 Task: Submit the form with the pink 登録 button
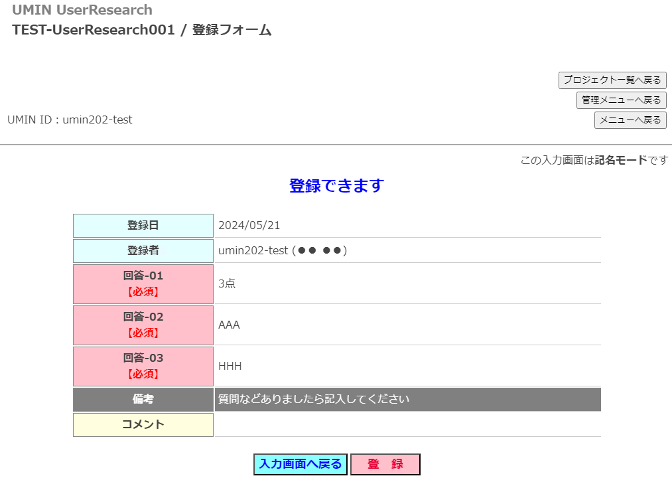click(385, 464)
